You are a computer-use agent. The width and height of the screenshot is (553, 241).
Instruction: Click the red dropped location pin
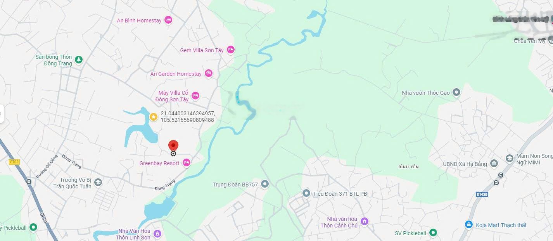click(173, 146)
